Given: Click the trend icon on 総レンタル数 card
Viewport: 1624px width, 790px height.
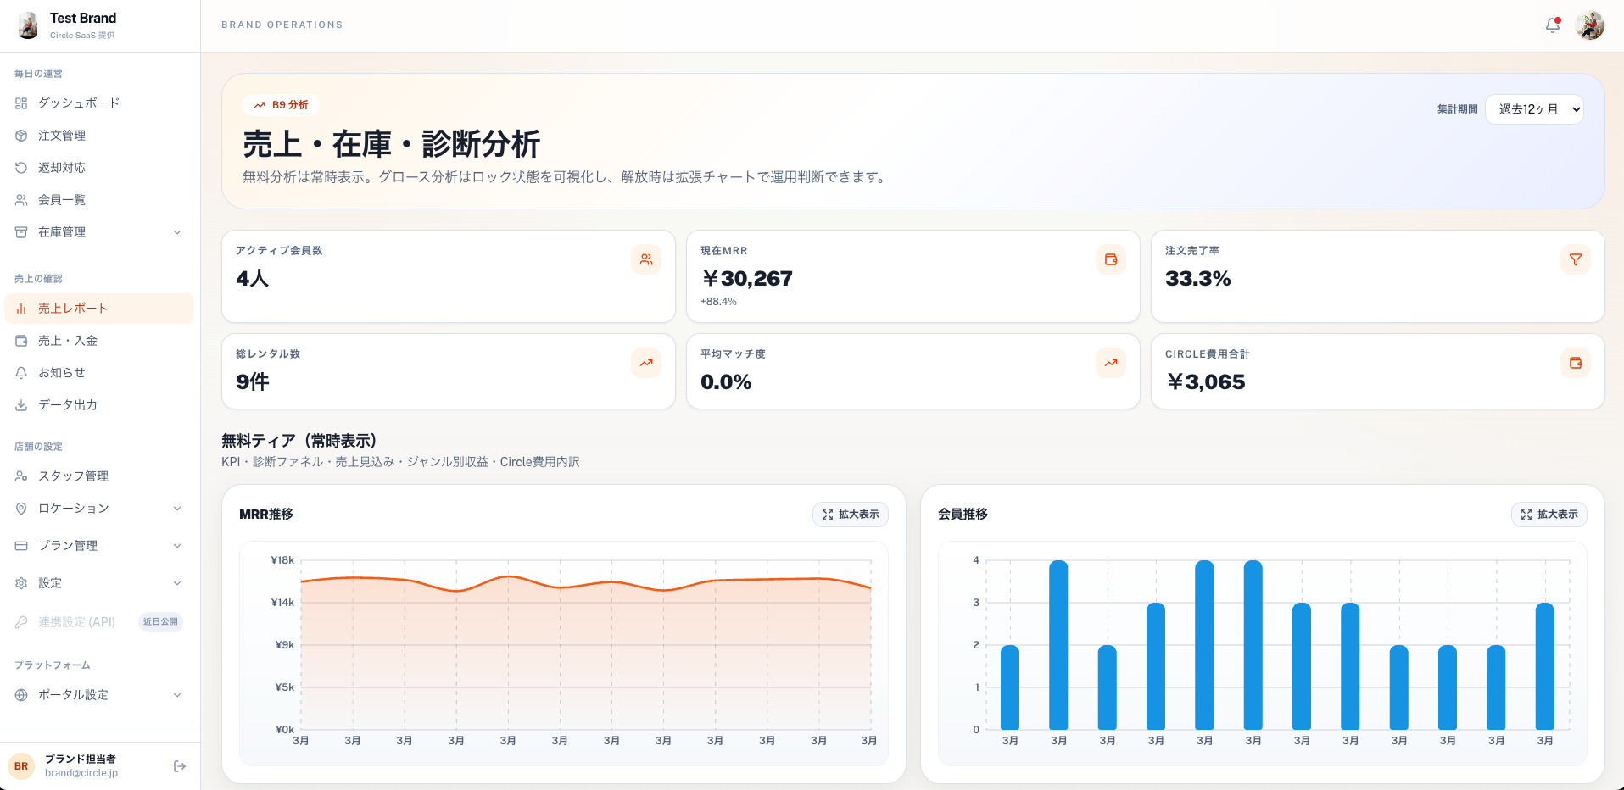Looking at the screenshot, I should 646,363.
